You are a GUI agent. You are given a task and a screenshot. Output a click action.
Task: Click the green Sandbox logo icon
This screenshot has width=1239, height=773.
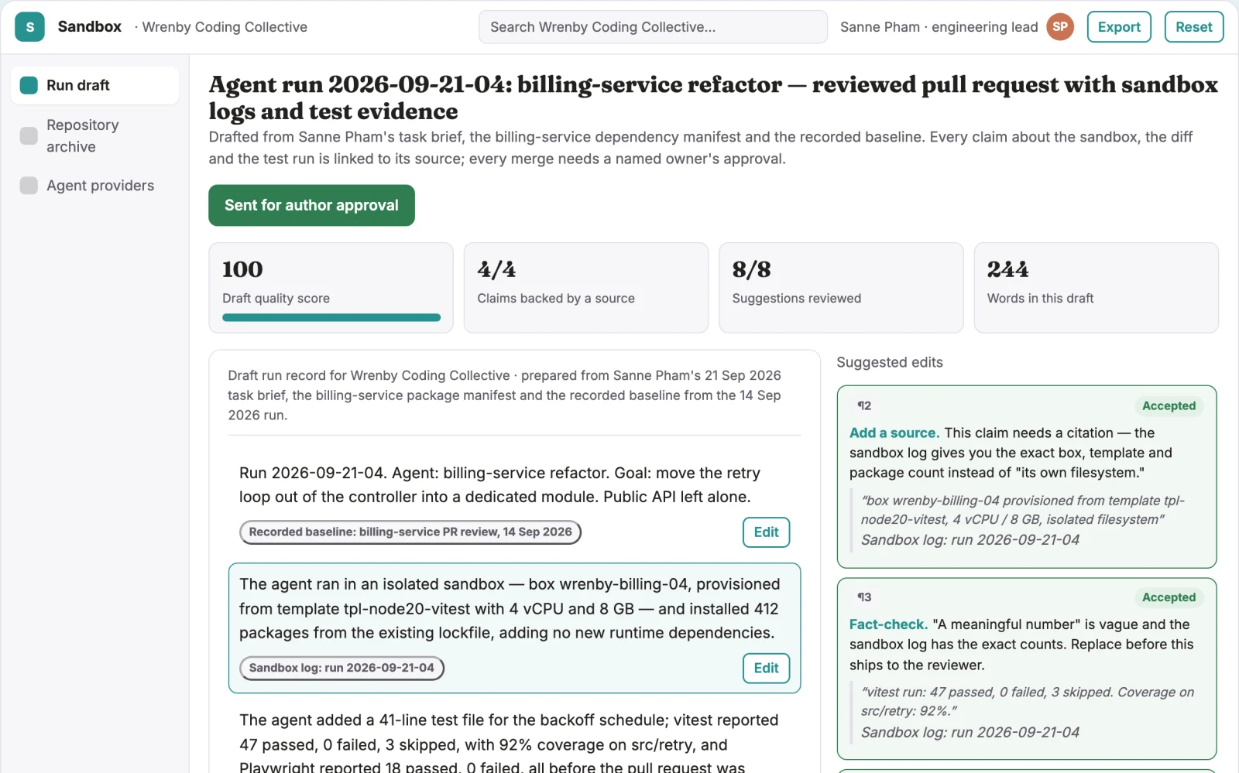point(29,27)
